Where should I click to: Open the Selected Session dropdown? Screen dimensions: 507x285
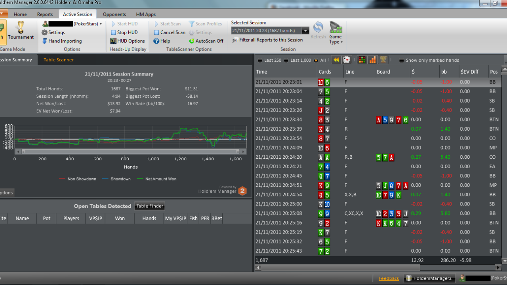(305, 31)
